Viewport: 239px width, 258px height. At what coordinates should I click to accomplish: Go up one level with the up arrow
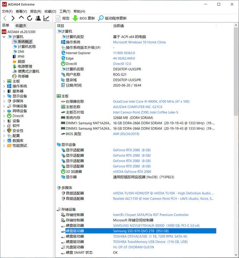click(21, 17)
